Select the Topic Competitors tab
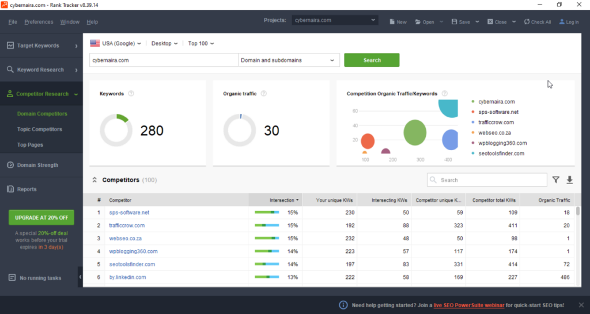Screen dimensions: 590x314 pos(39,129)
